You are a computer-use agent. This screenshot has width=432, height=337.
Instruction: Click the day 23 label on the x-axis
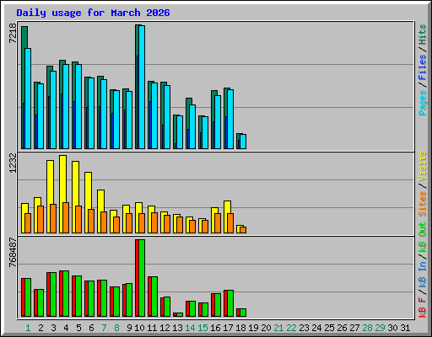304,328
